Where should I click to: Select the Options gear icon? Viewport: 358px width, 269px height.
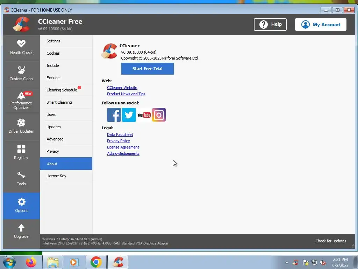21,202
